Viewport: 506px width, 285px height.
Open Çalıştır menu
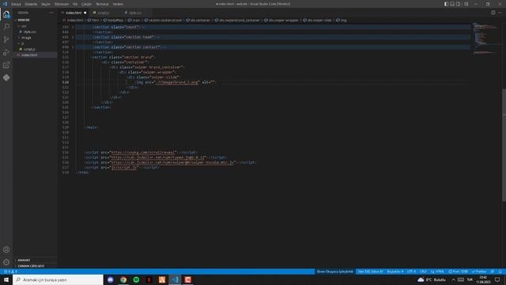point(86,4)
